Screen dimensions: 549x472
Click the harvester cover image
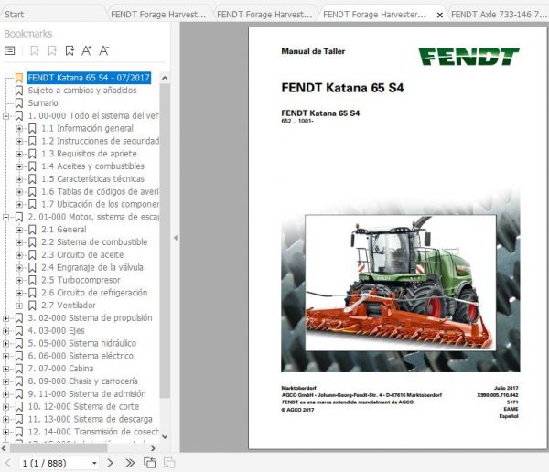pyautogui.click(x=401, y=283)
